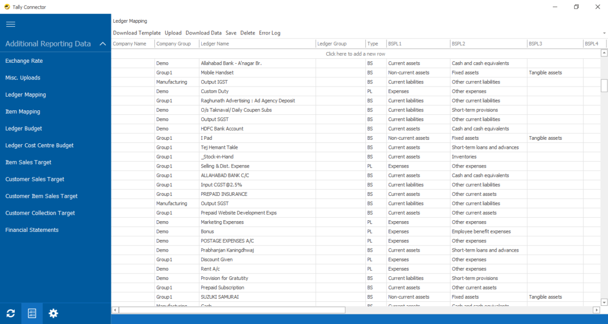Click Save to store ledger mappings

(231, 32)
